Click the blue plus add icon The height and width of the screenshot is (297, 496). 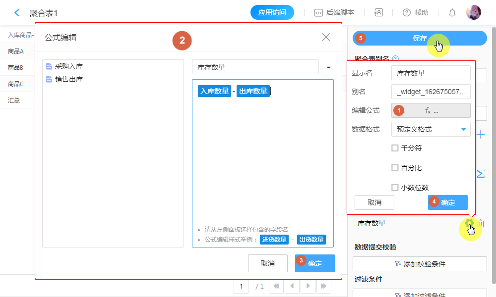coord(481,135)
